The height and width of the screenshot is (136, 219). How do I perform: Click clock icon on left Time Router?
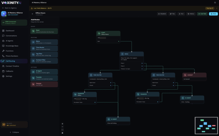click(x=91, y=75)
